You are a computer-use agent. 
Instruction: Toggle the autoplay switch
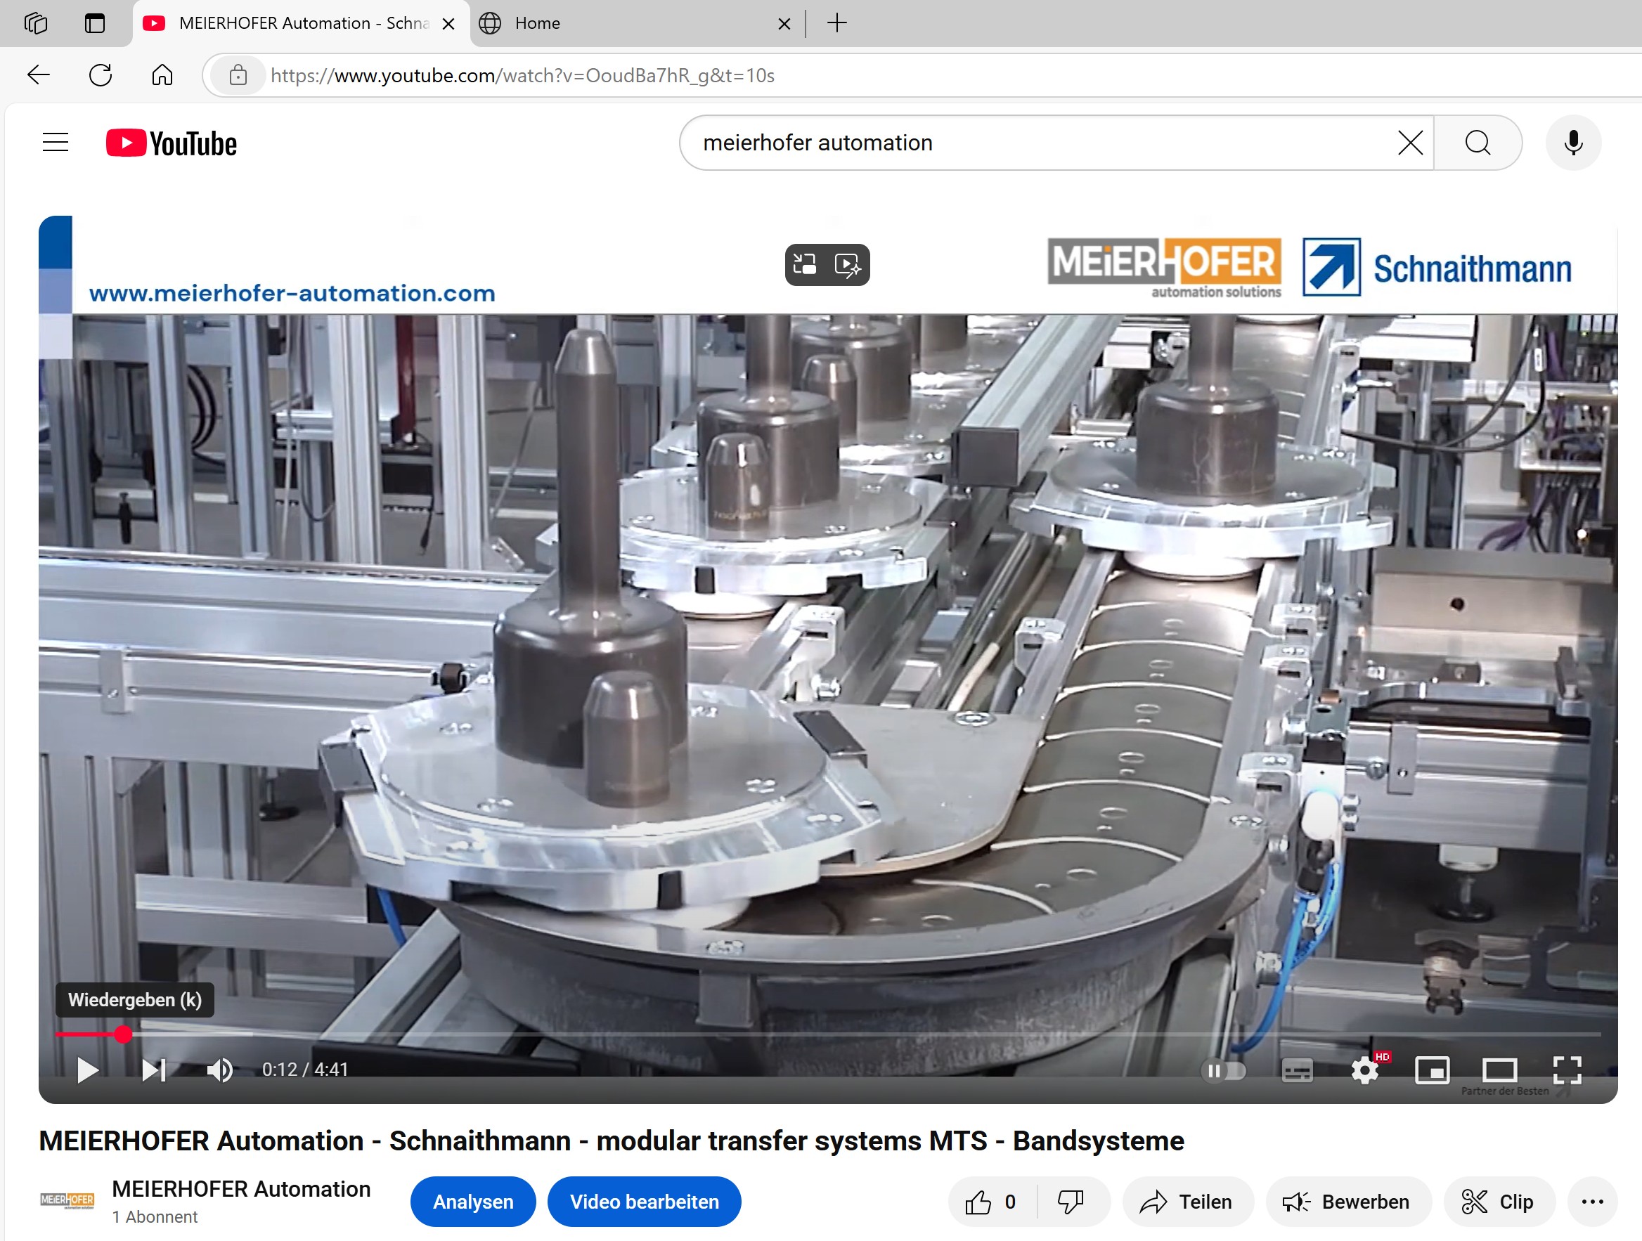(1223, 1070)
